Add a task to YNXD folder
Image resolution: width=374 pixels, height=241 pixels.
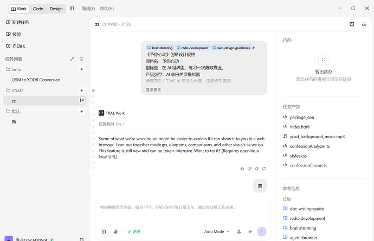click(x=81, y=90)
